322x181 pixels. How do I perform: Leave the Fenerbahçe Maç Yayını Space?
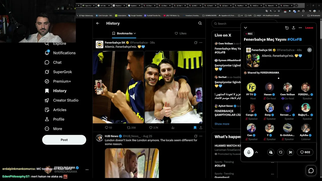click(x=309, y=28)
